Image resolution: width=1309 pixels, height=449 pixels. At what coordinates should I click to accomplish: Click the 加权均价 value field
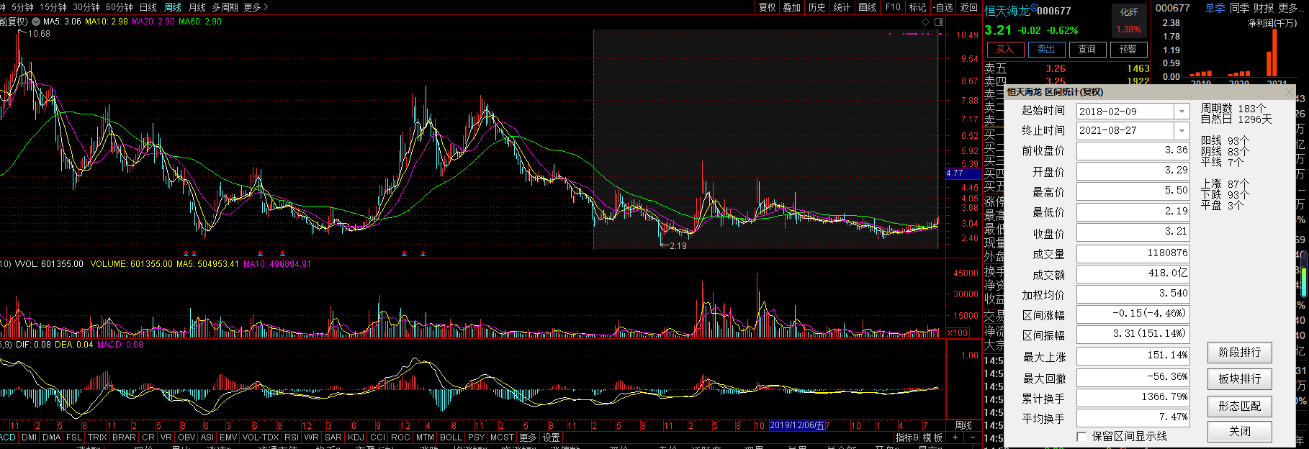click(1133, 294)
